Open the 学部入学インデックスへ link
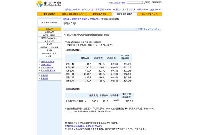The height and width of the screenshot is (135, 204). click(148, 29)
